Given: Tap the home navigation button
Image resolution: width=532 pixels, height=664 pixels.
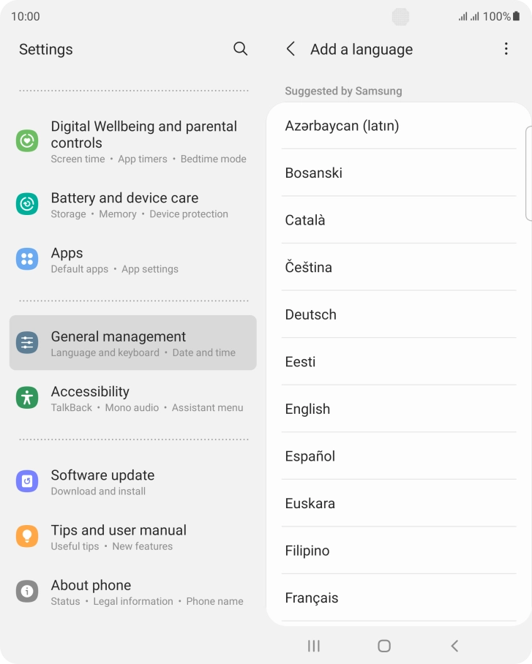Looking at the screenshot, I should 384,646.
